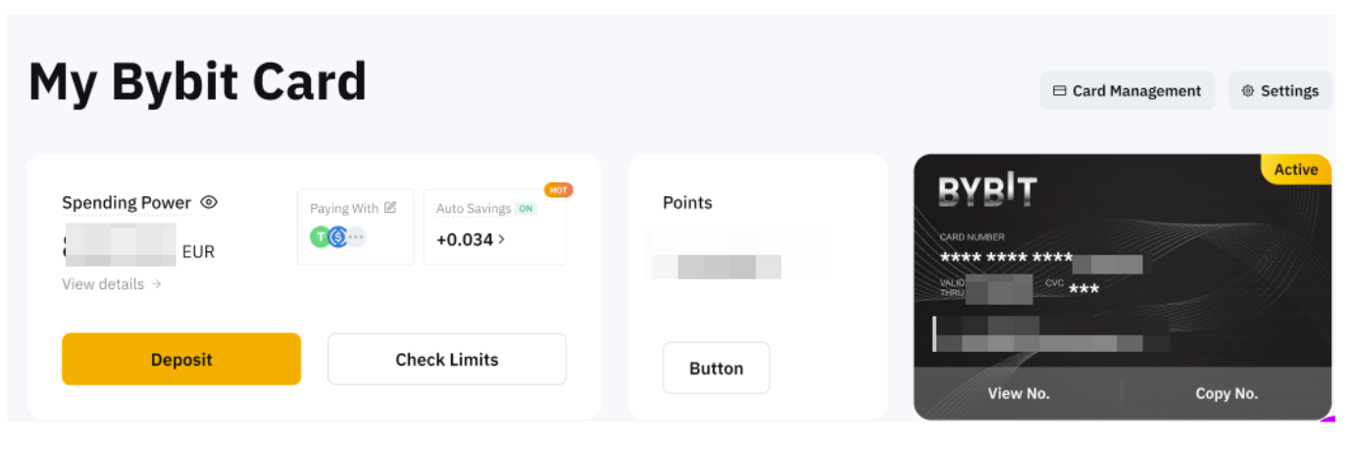Click the orange HOT badge
This screenshot has height=451, width=1355.
pyautogui.click(x=558, y=189)
